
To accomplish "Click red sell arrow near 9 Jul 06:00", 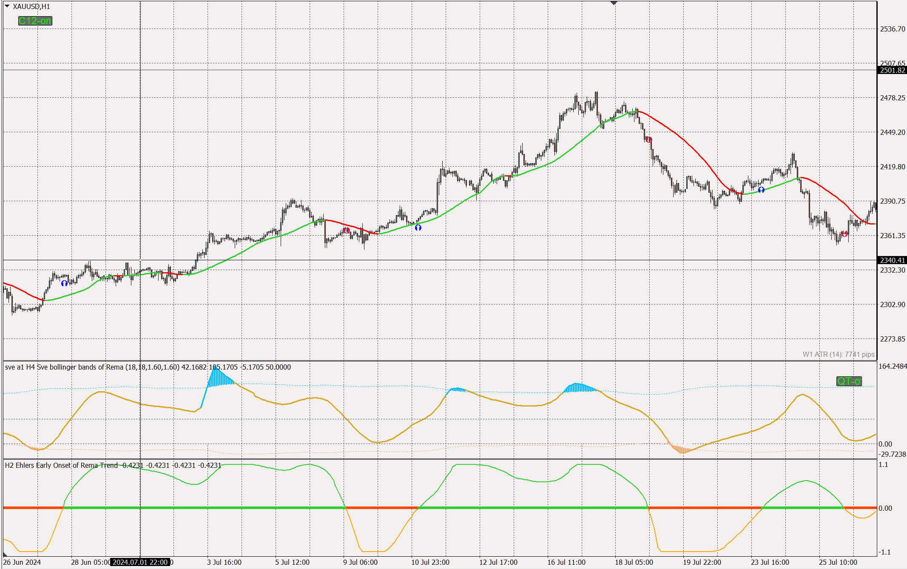I will click(347, 230).
